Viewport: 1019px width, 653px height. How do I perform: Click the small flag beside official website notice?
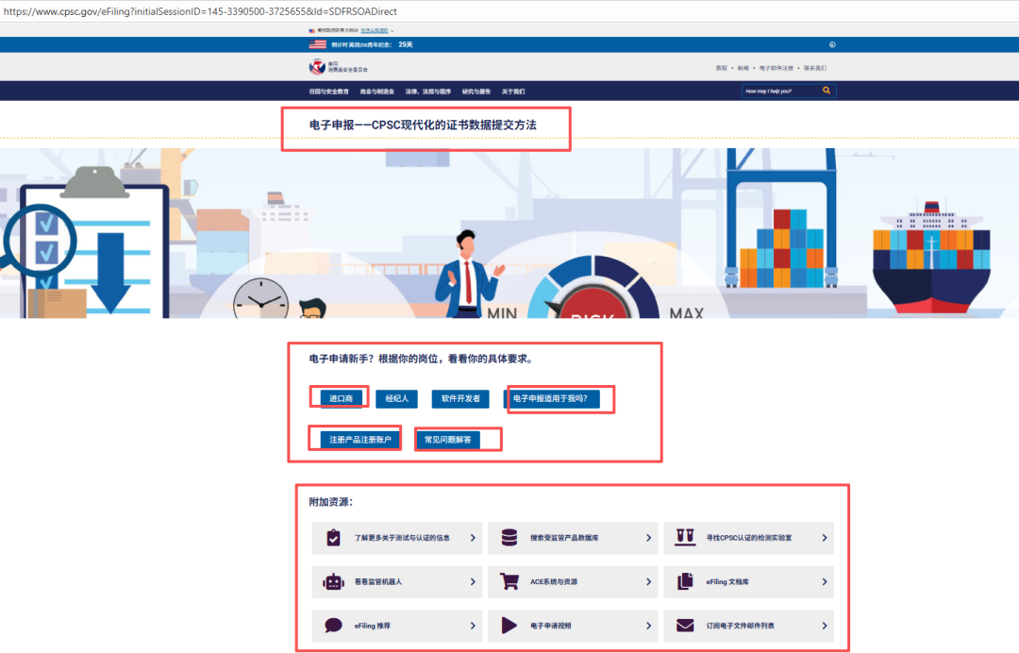point(312,30)
